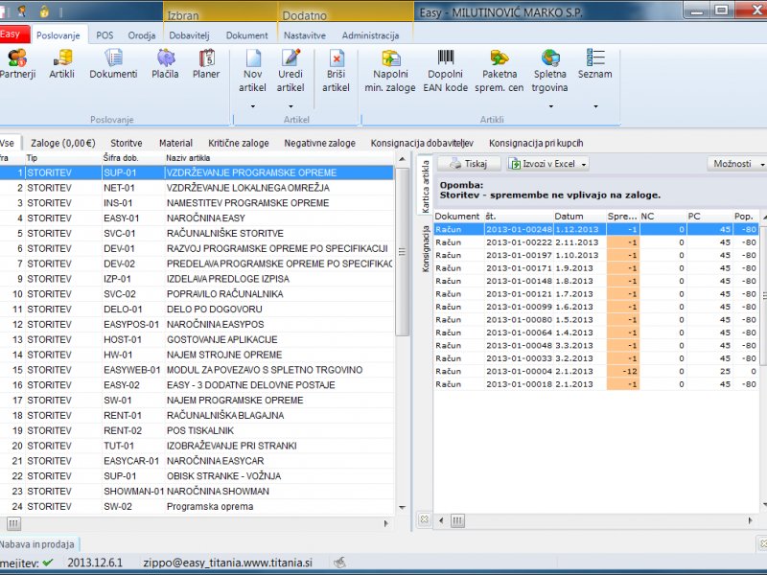767x575 pixels.
Task: Open the Negativne zaloge tab
Action: point(319,143)
